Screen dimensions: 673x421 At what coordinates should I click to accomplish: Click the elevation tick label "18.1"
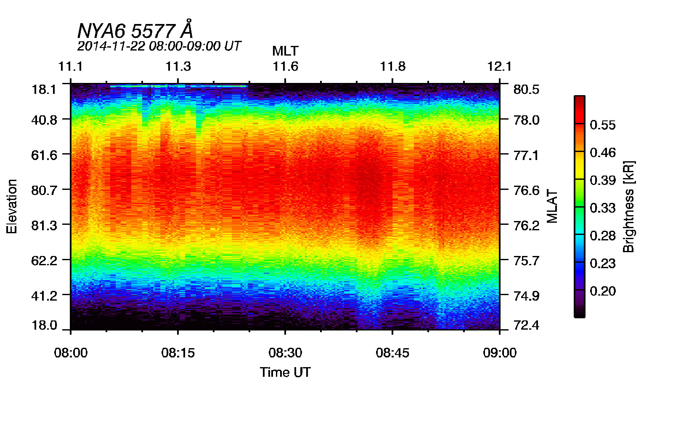click(44, 90)
